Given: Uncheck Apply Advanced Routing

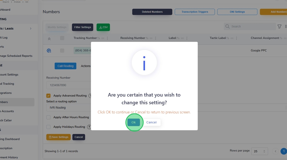Looking at the screenshot, I should tap(48, 96).
